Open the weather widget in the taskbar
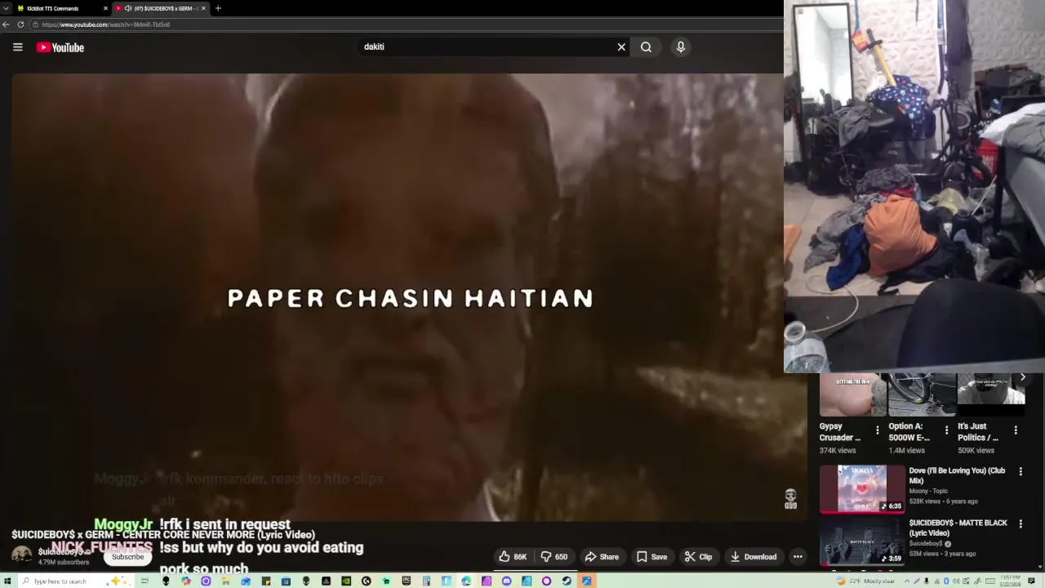This screenshot has width=1045, height=588. coord(865,581)
